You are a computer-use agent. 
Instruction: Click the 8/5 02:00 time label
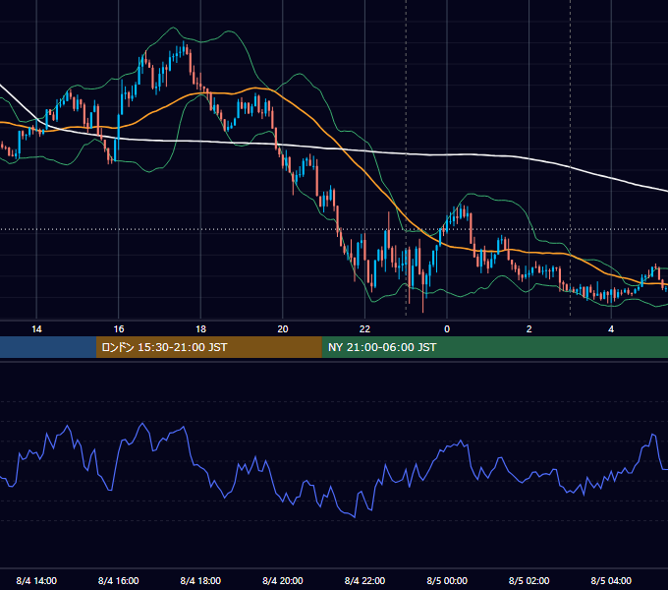point(529,580)
